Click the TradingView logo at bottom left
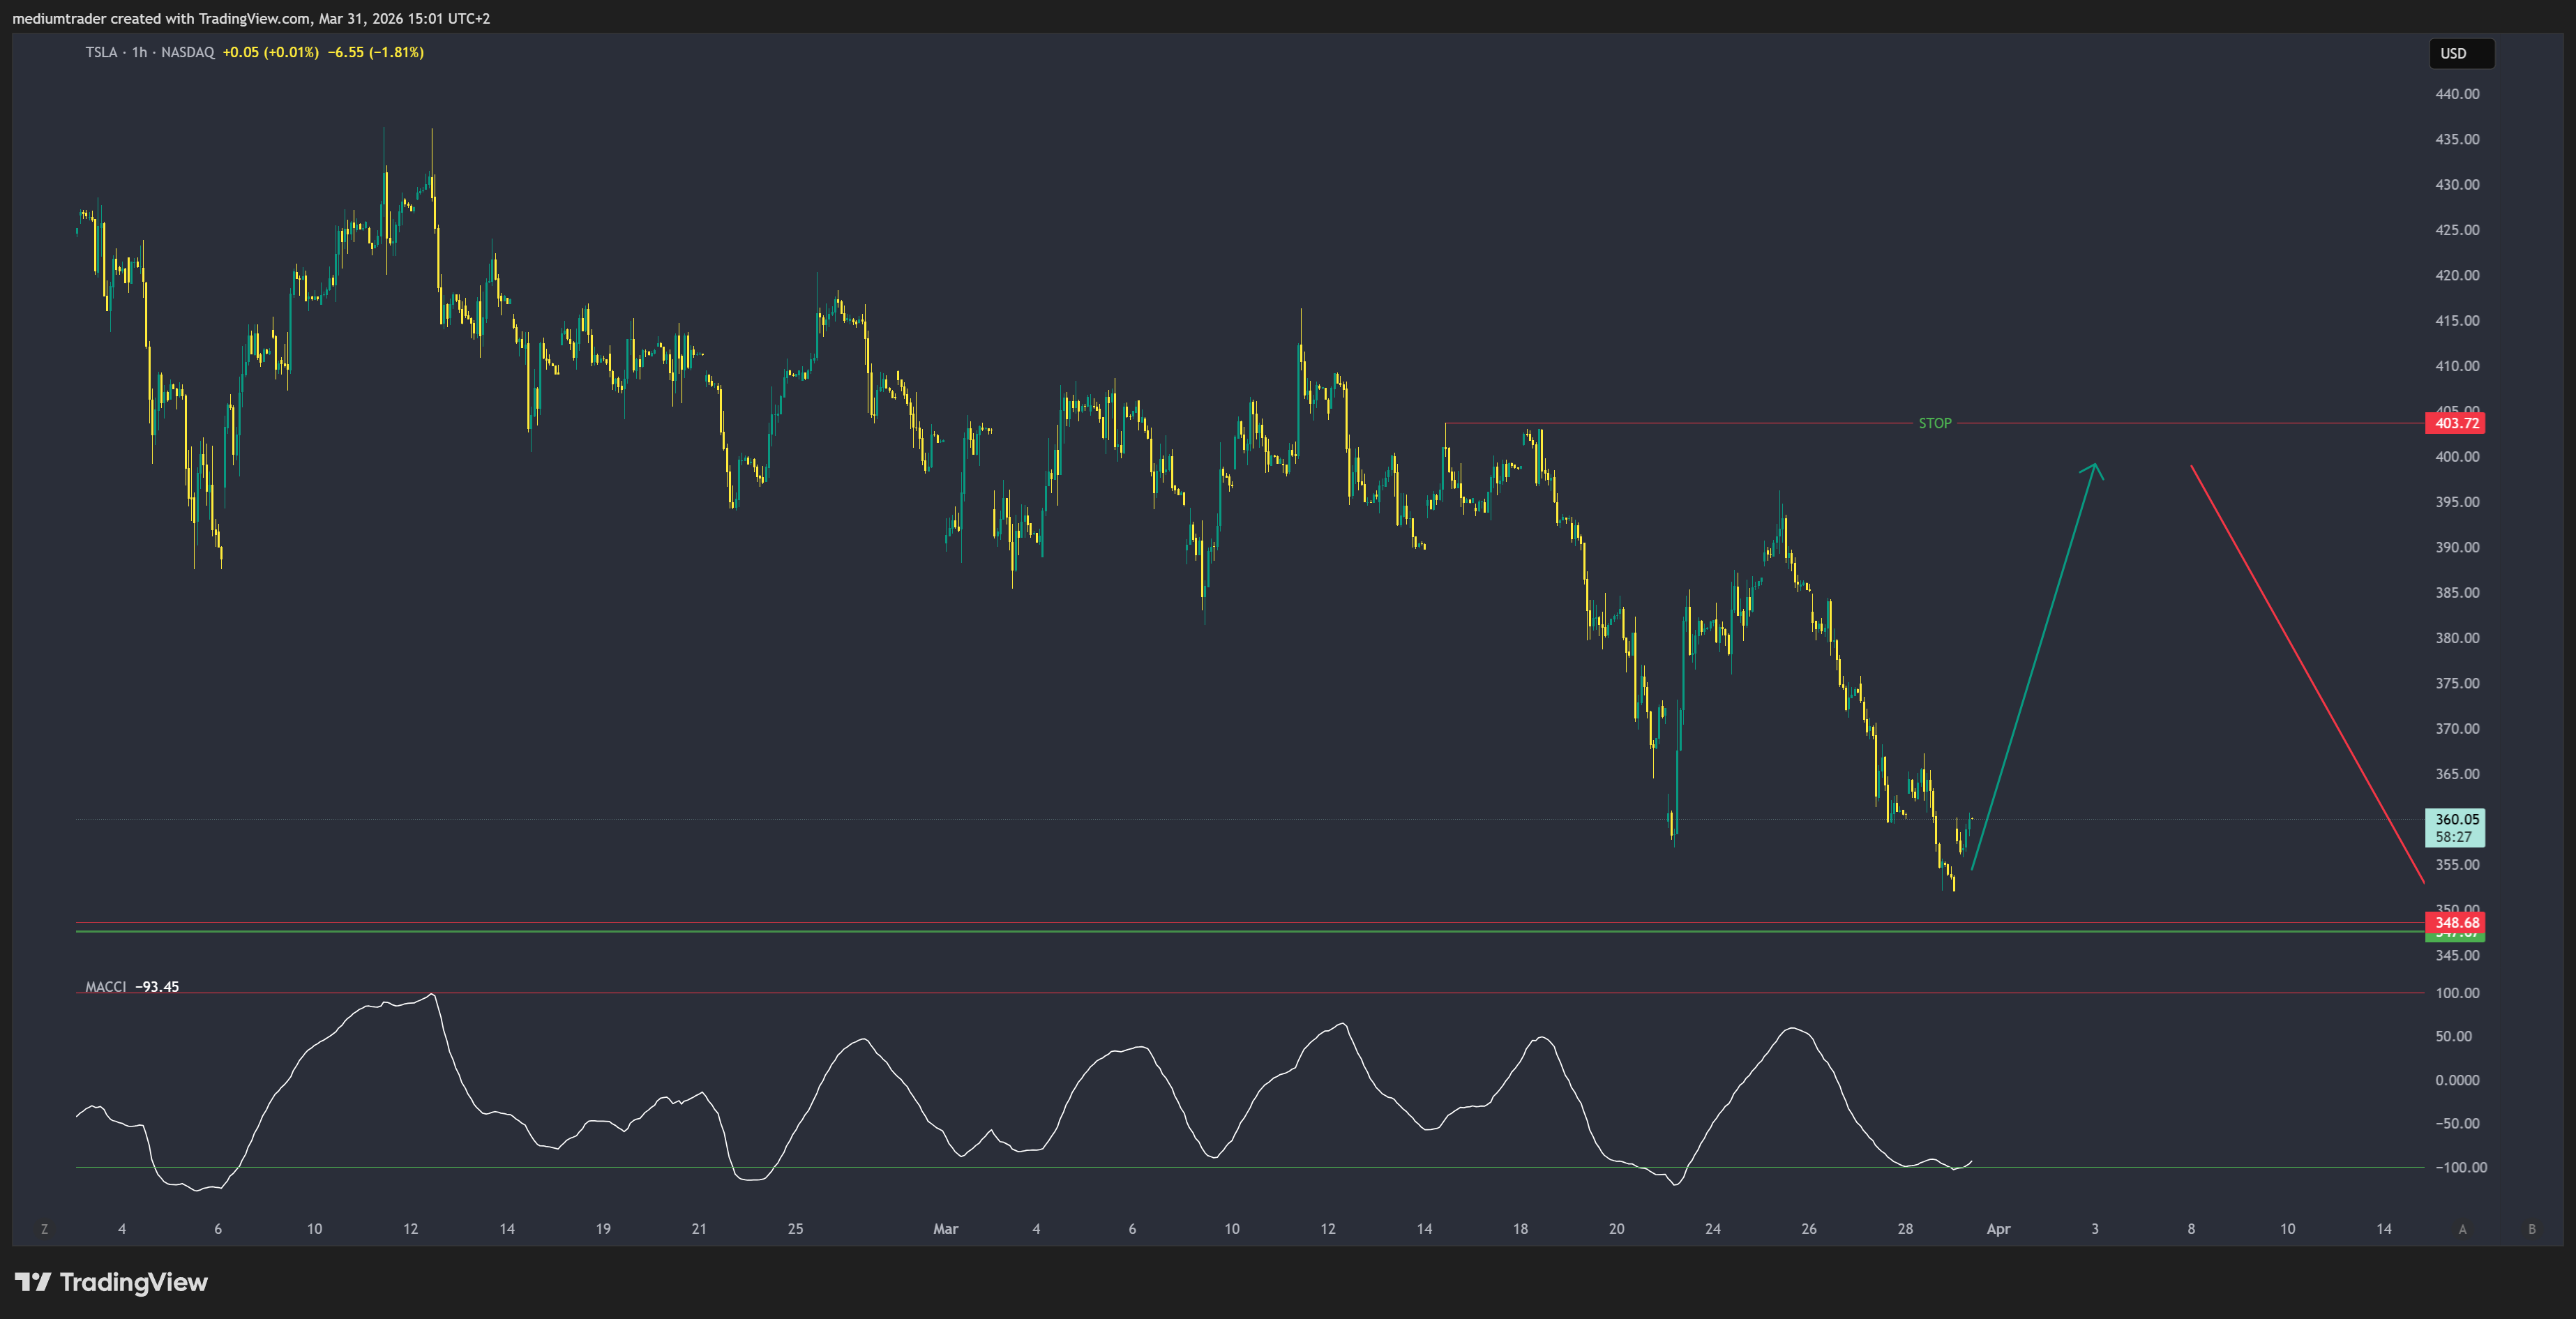The width and height of the screenshot is (2576, 1319). coord(111,1282)
